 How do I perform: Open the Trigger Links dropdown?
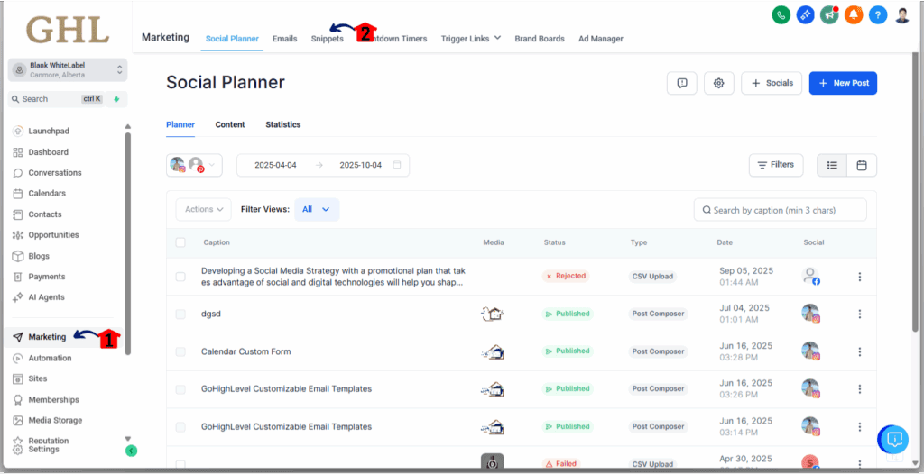471,38
